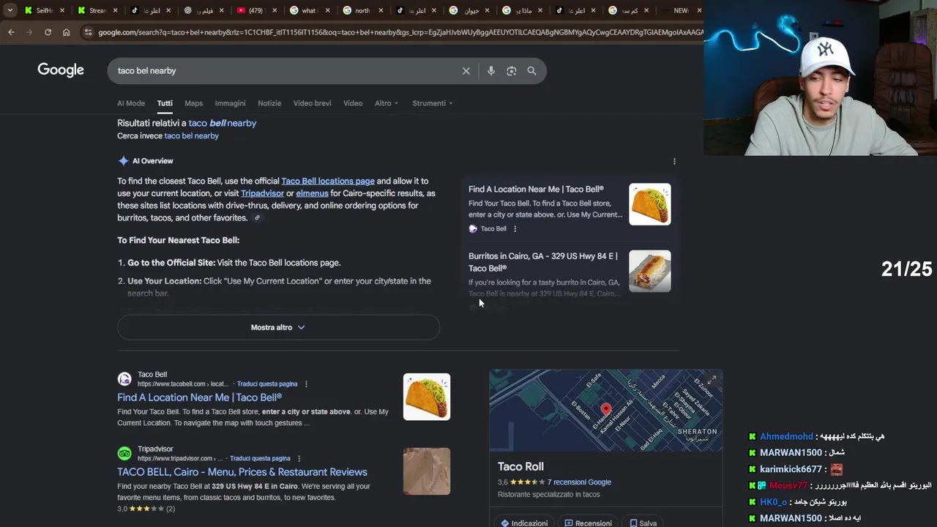
Task: Submit the search with the magnifier icon
Action: point(531,71)
